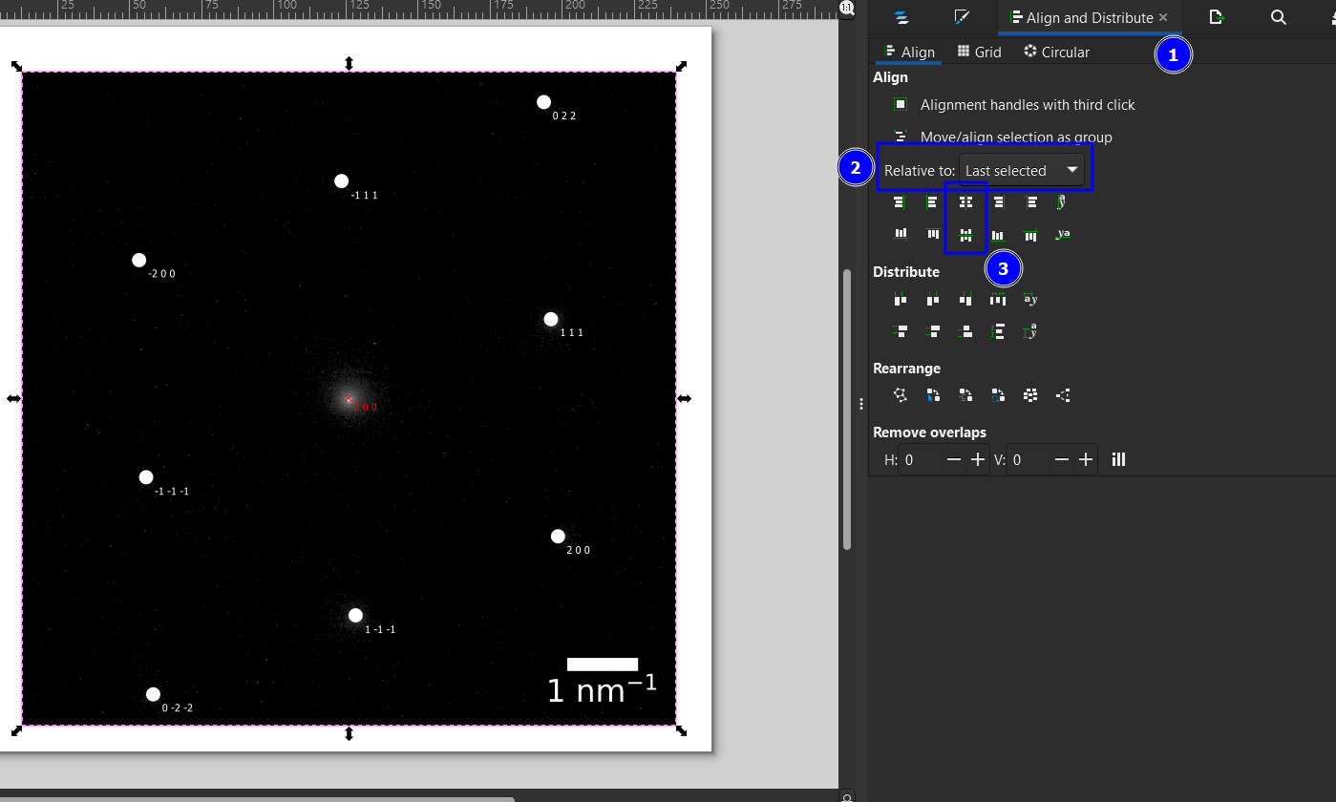Apply Remove overlaps button

click(1118, 459)
